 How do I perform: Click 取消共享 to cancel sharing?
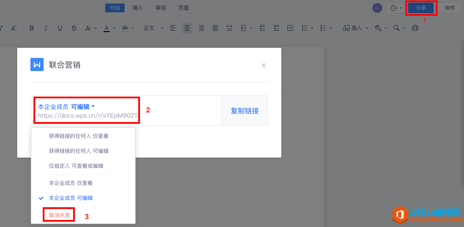(59, 215)
